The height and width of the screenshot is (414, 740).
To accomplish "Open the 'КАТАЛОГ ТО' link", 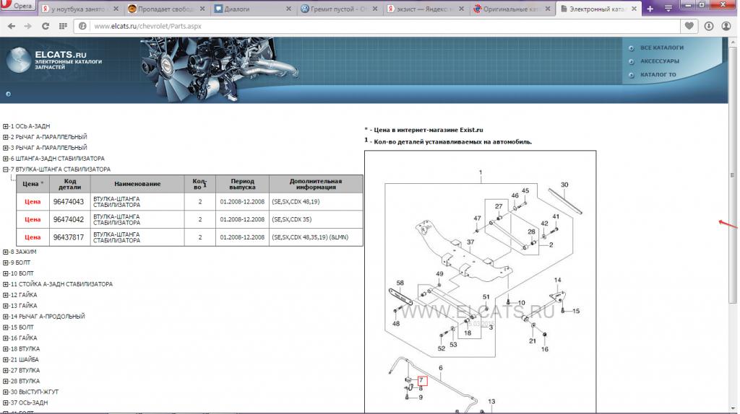I will click(x=658, y=74).
